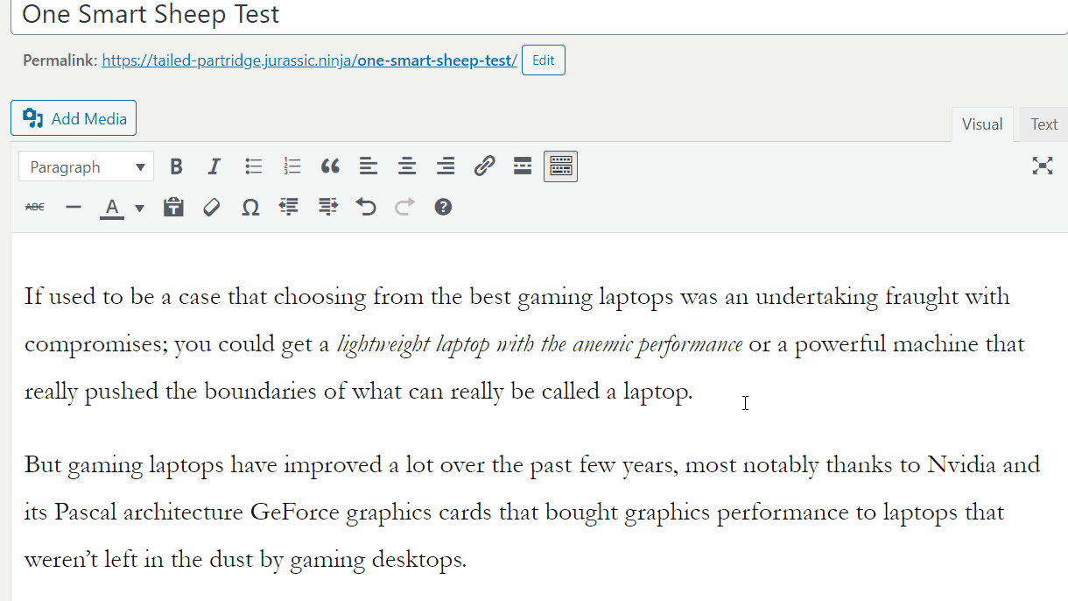This screenshot has height=601, width=1068.
Task: Click the Add Media button
Action: click(74, 118)
